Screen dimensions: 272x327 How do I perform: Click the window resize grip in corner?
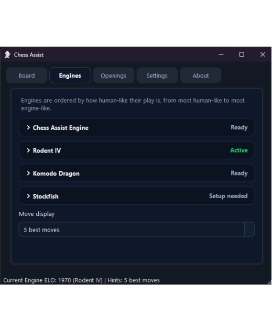(x=269, y=282)
